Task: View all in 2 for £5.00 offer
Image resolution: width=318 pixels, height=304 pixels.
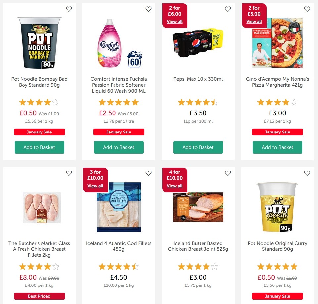Action: (254, 22)
